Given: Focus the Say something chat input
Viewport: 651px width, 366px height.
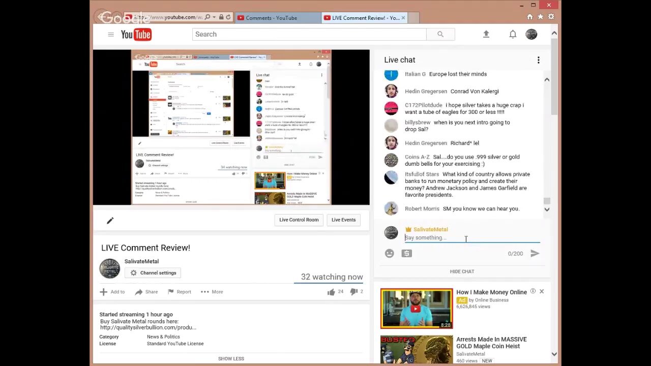Looking at the screenshot, I should pyautogui.click(x=472, y=237).
